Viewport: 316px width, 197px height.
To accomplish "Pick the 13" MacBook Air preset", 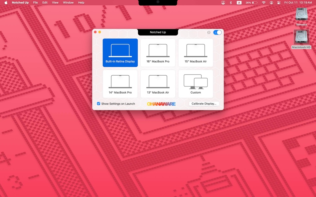I will click(158, 84).
